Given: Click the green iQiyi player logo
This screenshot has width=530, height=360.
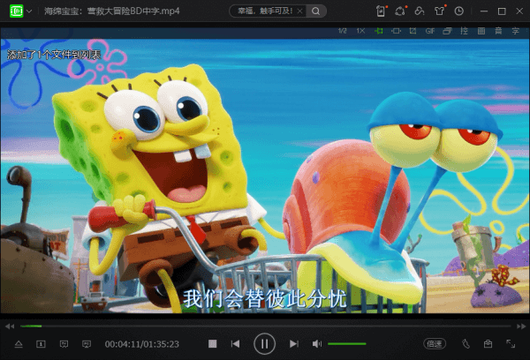Looking at the screenshot, I should [16, 11].
